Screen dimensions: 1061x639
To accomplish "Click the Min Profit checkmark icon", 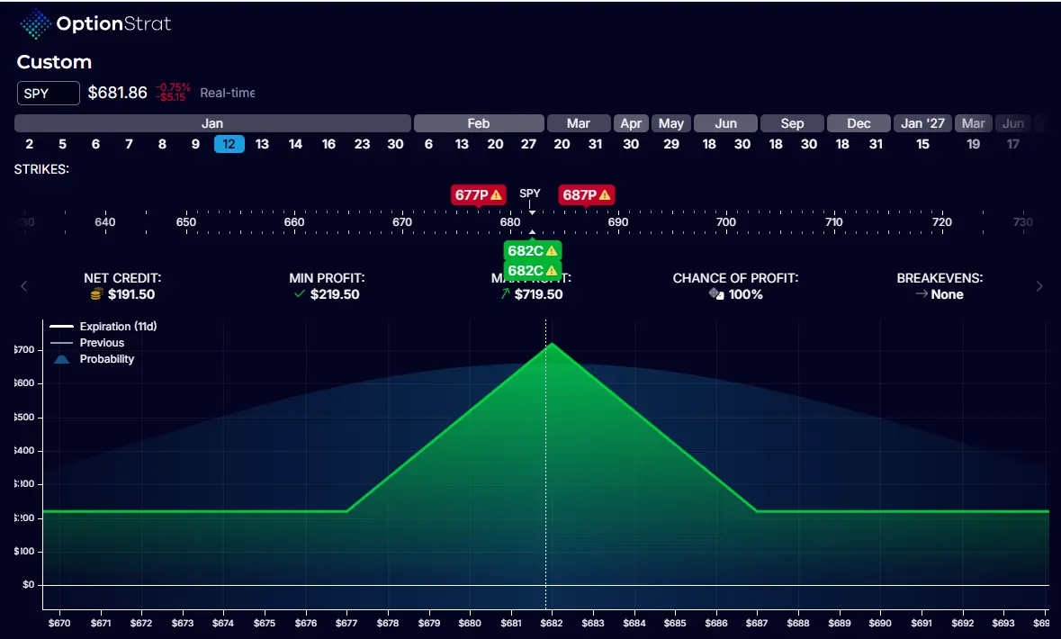I will [x=300, y=294].
